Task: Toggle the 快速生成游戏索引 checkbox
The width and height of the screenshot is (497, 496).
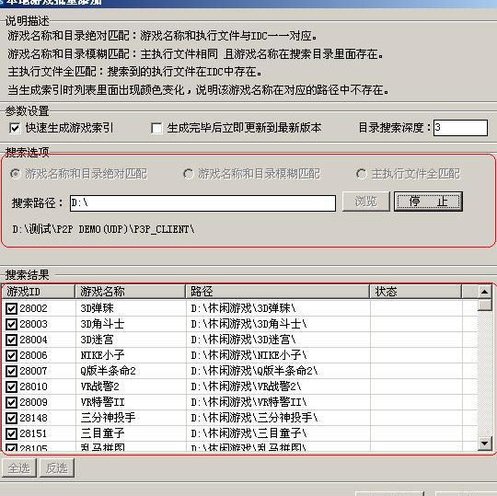Action: [15, 128]
